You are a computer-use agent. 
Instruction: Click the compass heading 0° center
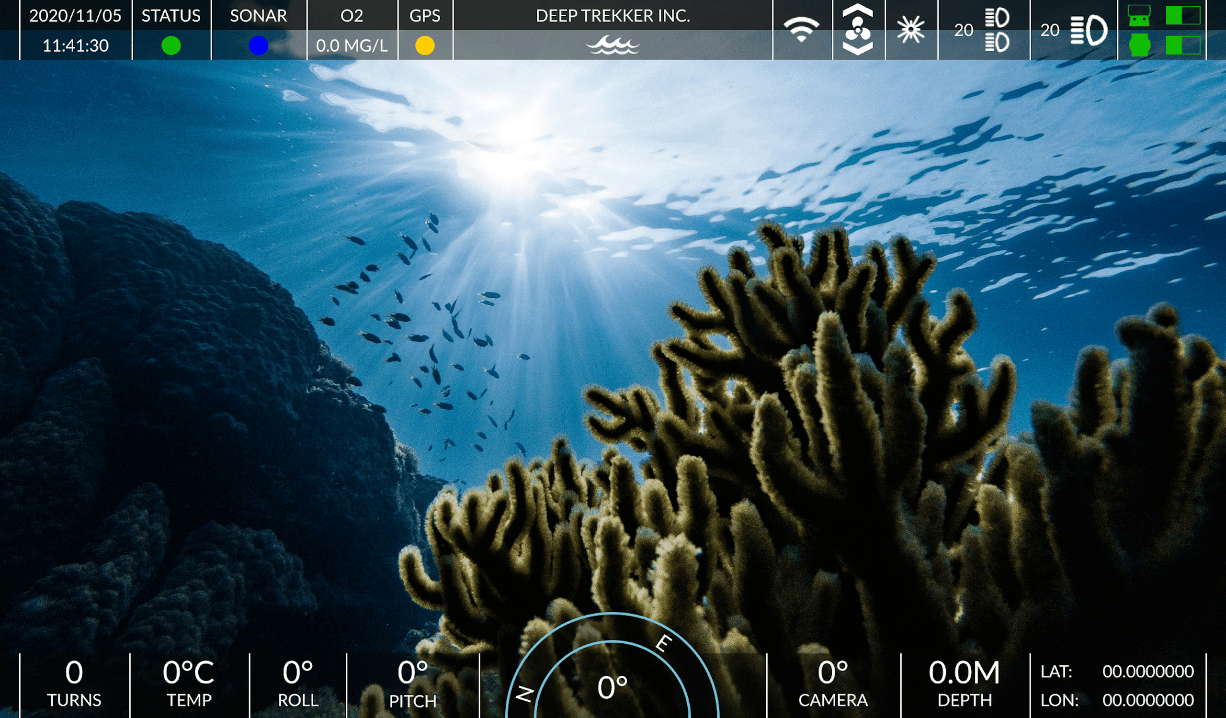click(613, 687)
